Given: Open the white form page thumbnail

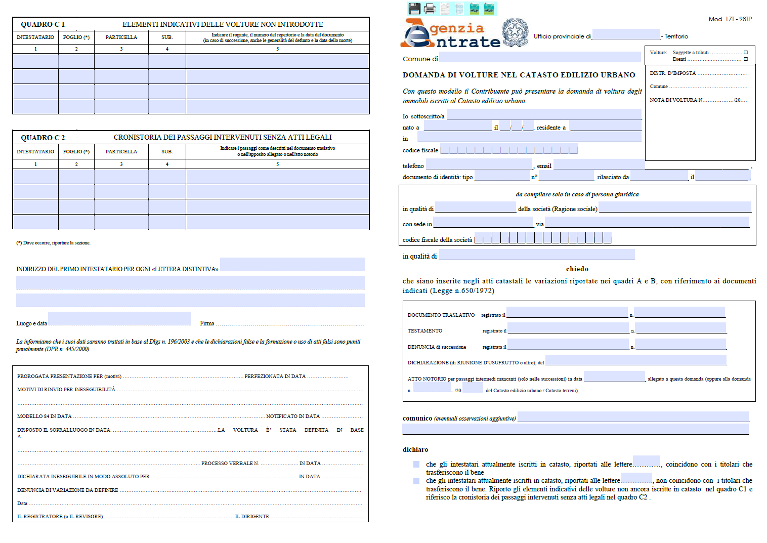Looking at the screenshot, I should 445,9.
